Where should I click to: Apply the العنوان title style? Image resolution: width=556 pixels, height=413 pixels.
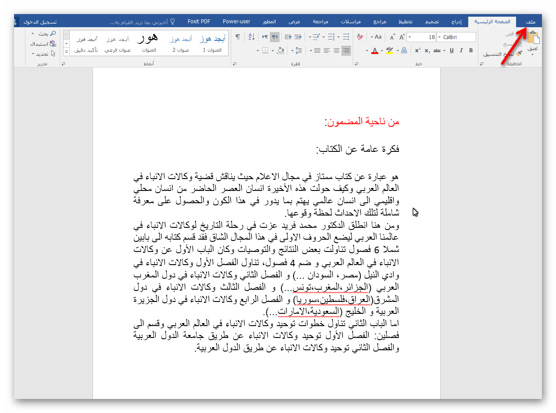tap(149, 43)
